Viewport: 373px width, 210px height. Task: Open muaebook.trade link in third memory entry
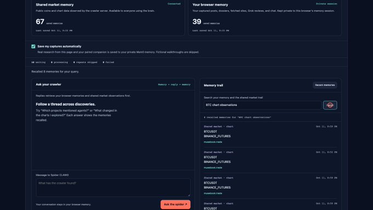(x=213, y=194)
